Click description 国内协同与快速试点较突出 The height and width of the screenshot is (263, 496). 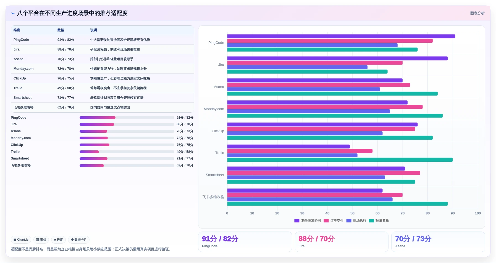(x=110, y=107)
